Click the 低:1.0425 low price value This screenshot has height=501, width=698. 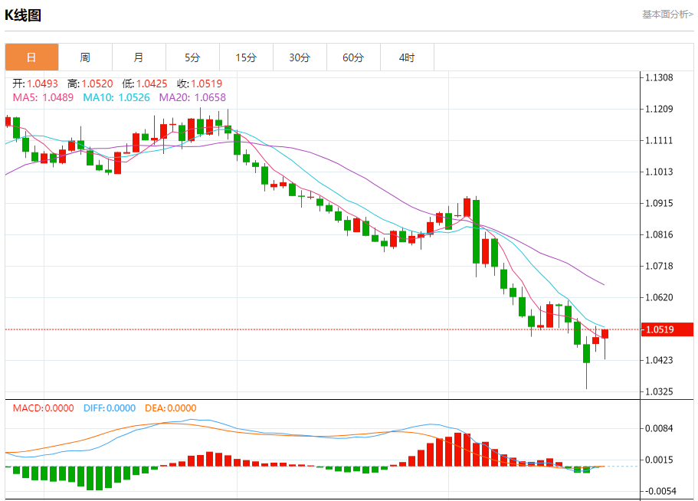(145, 83)
